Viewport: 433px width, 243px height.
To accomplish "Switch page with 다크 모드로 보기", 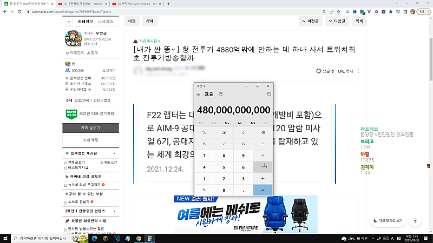I will point(388,221).
